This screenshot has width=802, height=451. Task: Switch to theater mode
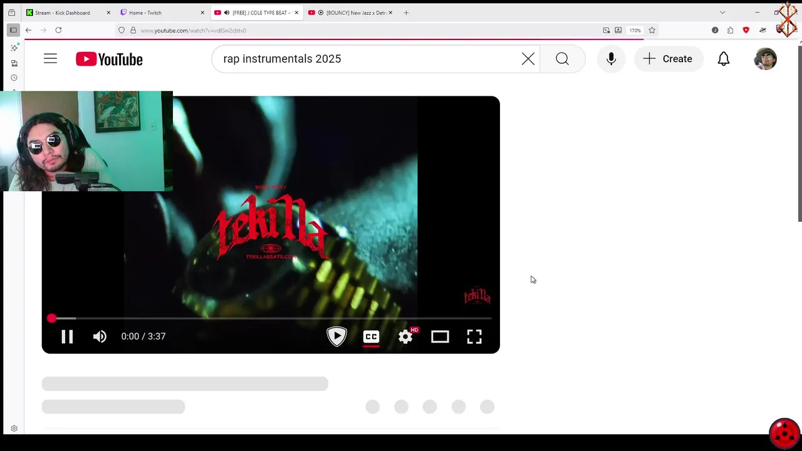click(440, 337)
